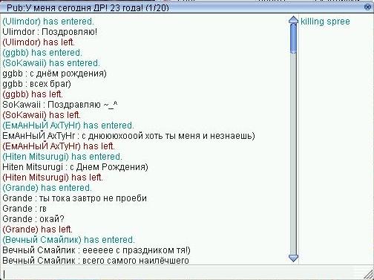Click the line "(Вечный Смайлик) has entered."
374x280 pixels.
[x=68, y=240]
